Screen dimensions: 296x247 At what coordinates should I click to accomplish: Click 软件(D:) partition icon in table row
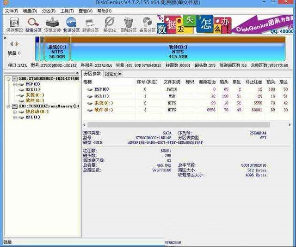90,110
